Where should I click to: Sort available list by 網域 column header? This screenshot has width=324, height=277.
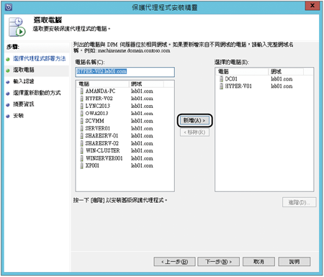[x=146, y=84]
